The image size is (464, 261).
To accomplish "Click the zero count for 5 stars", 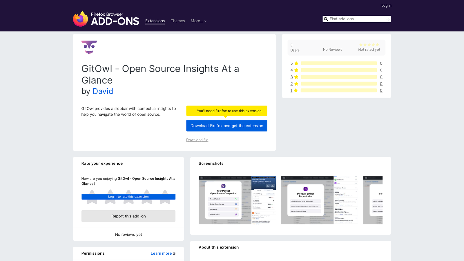I will [x=381, y=64].
